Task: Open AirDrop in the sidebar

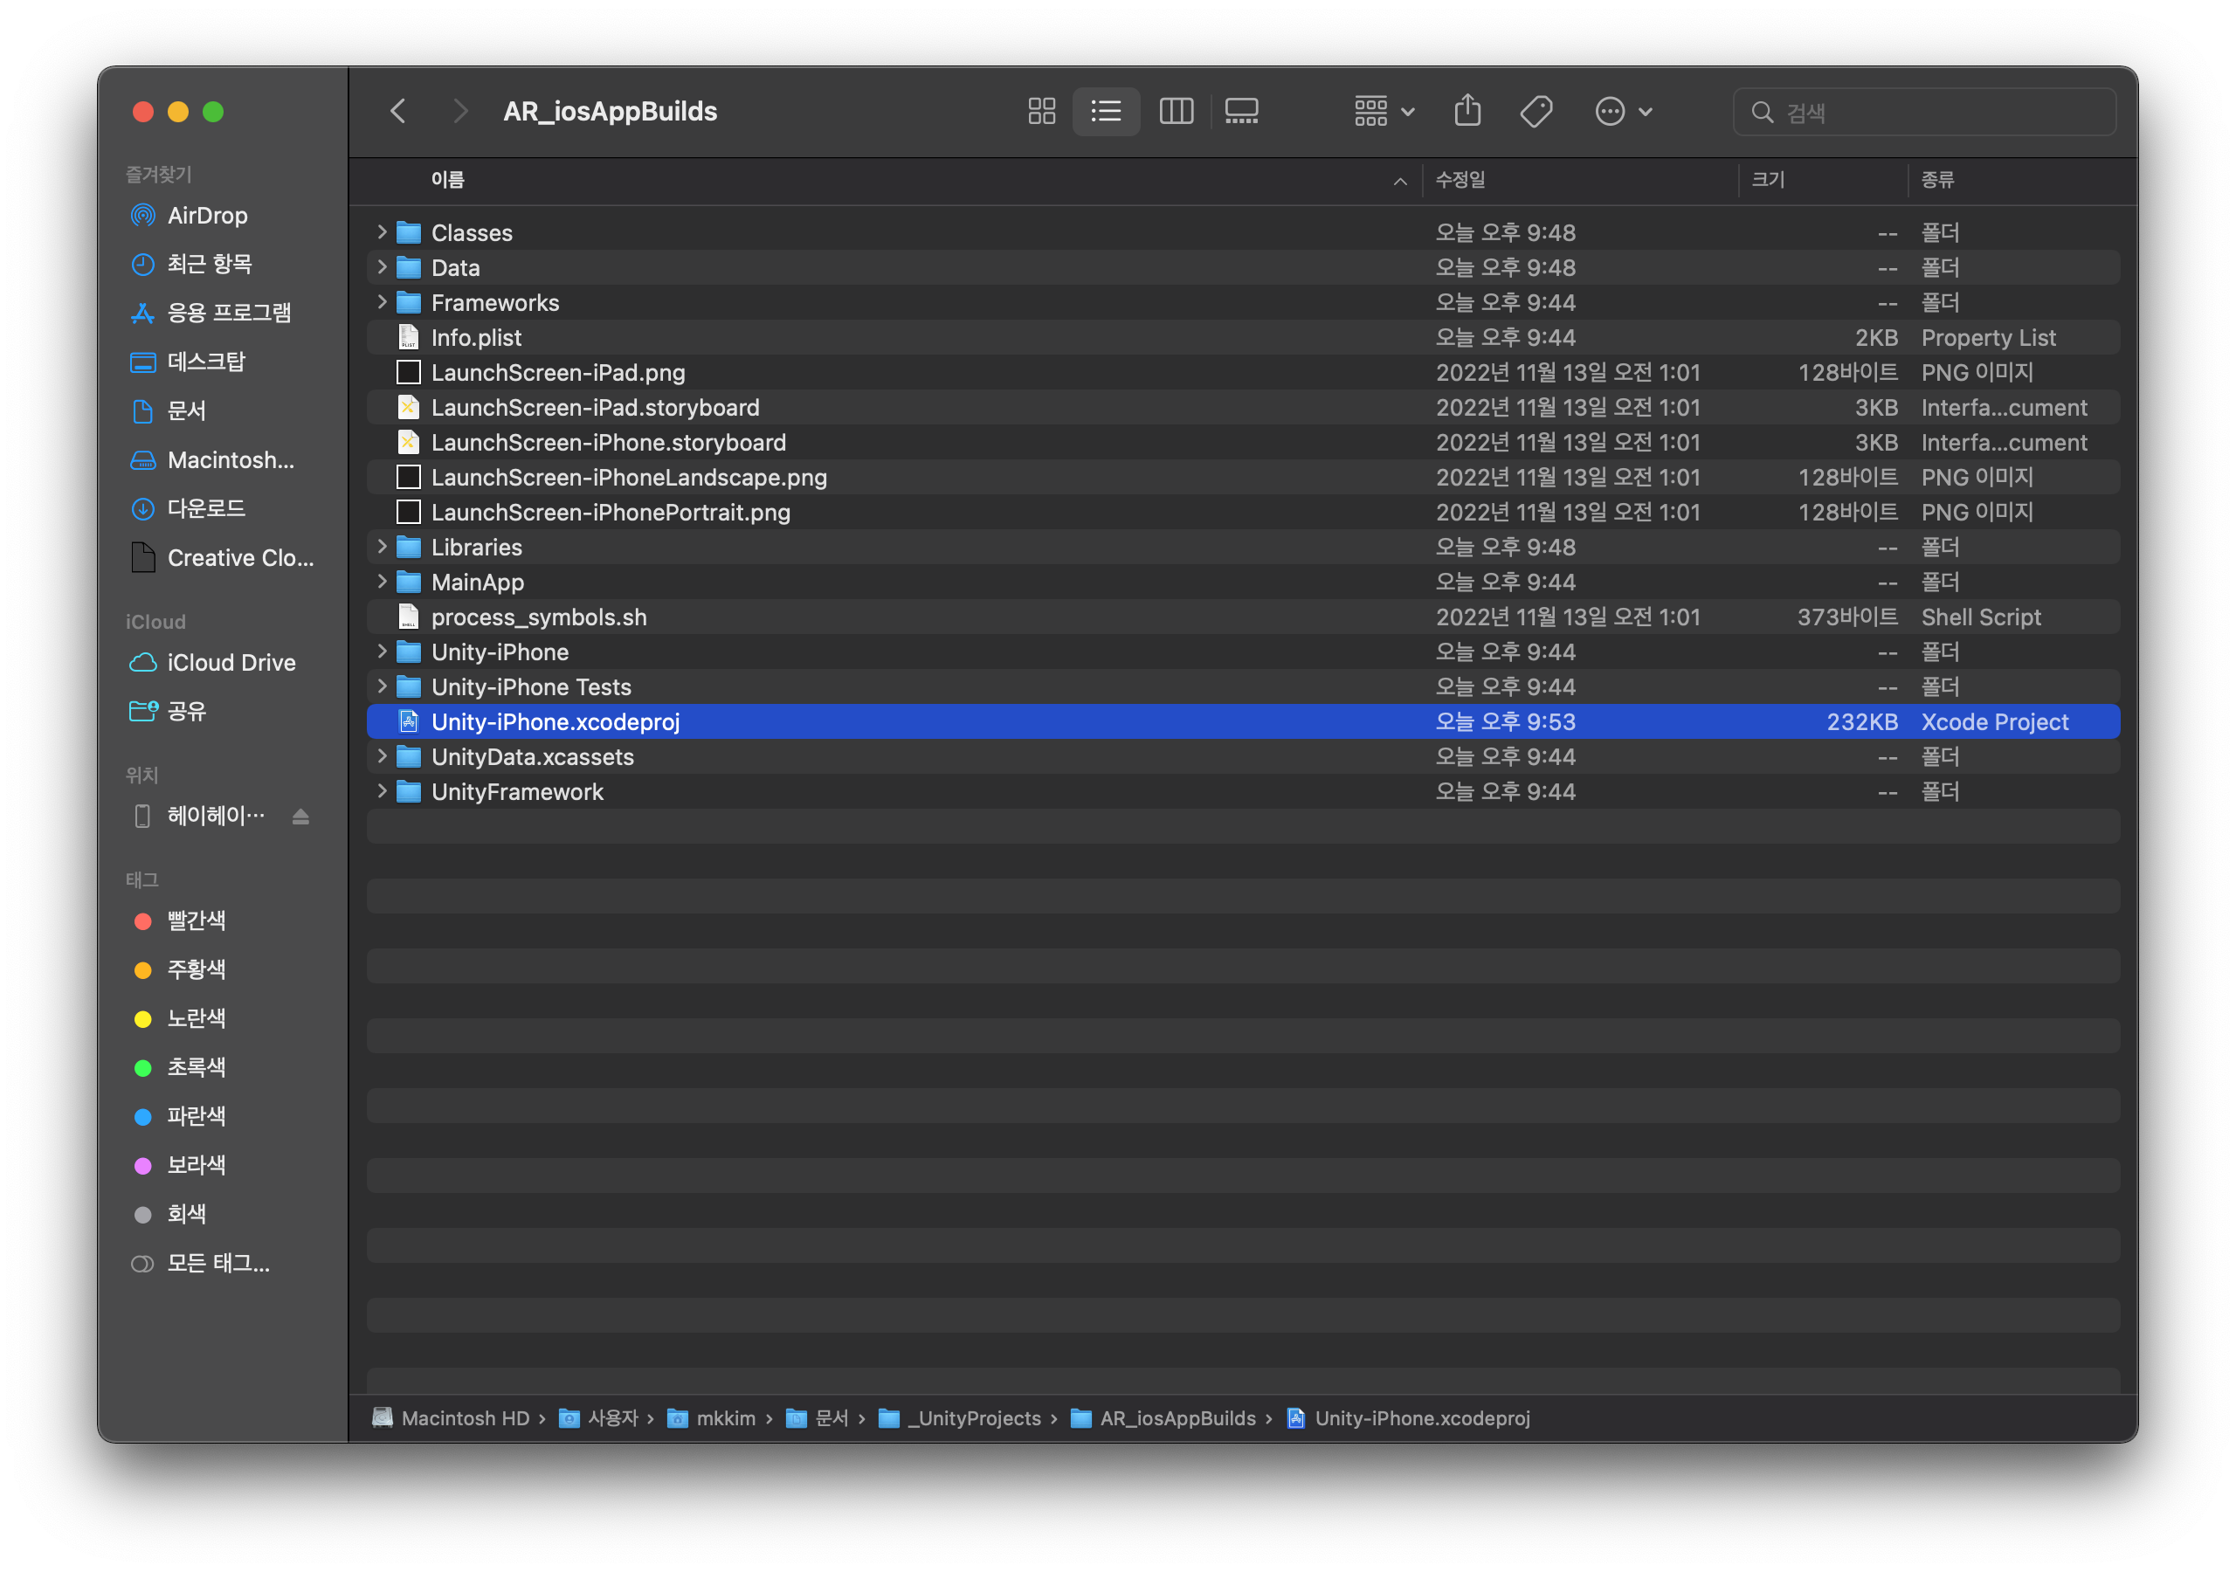Action: (206, 215)
